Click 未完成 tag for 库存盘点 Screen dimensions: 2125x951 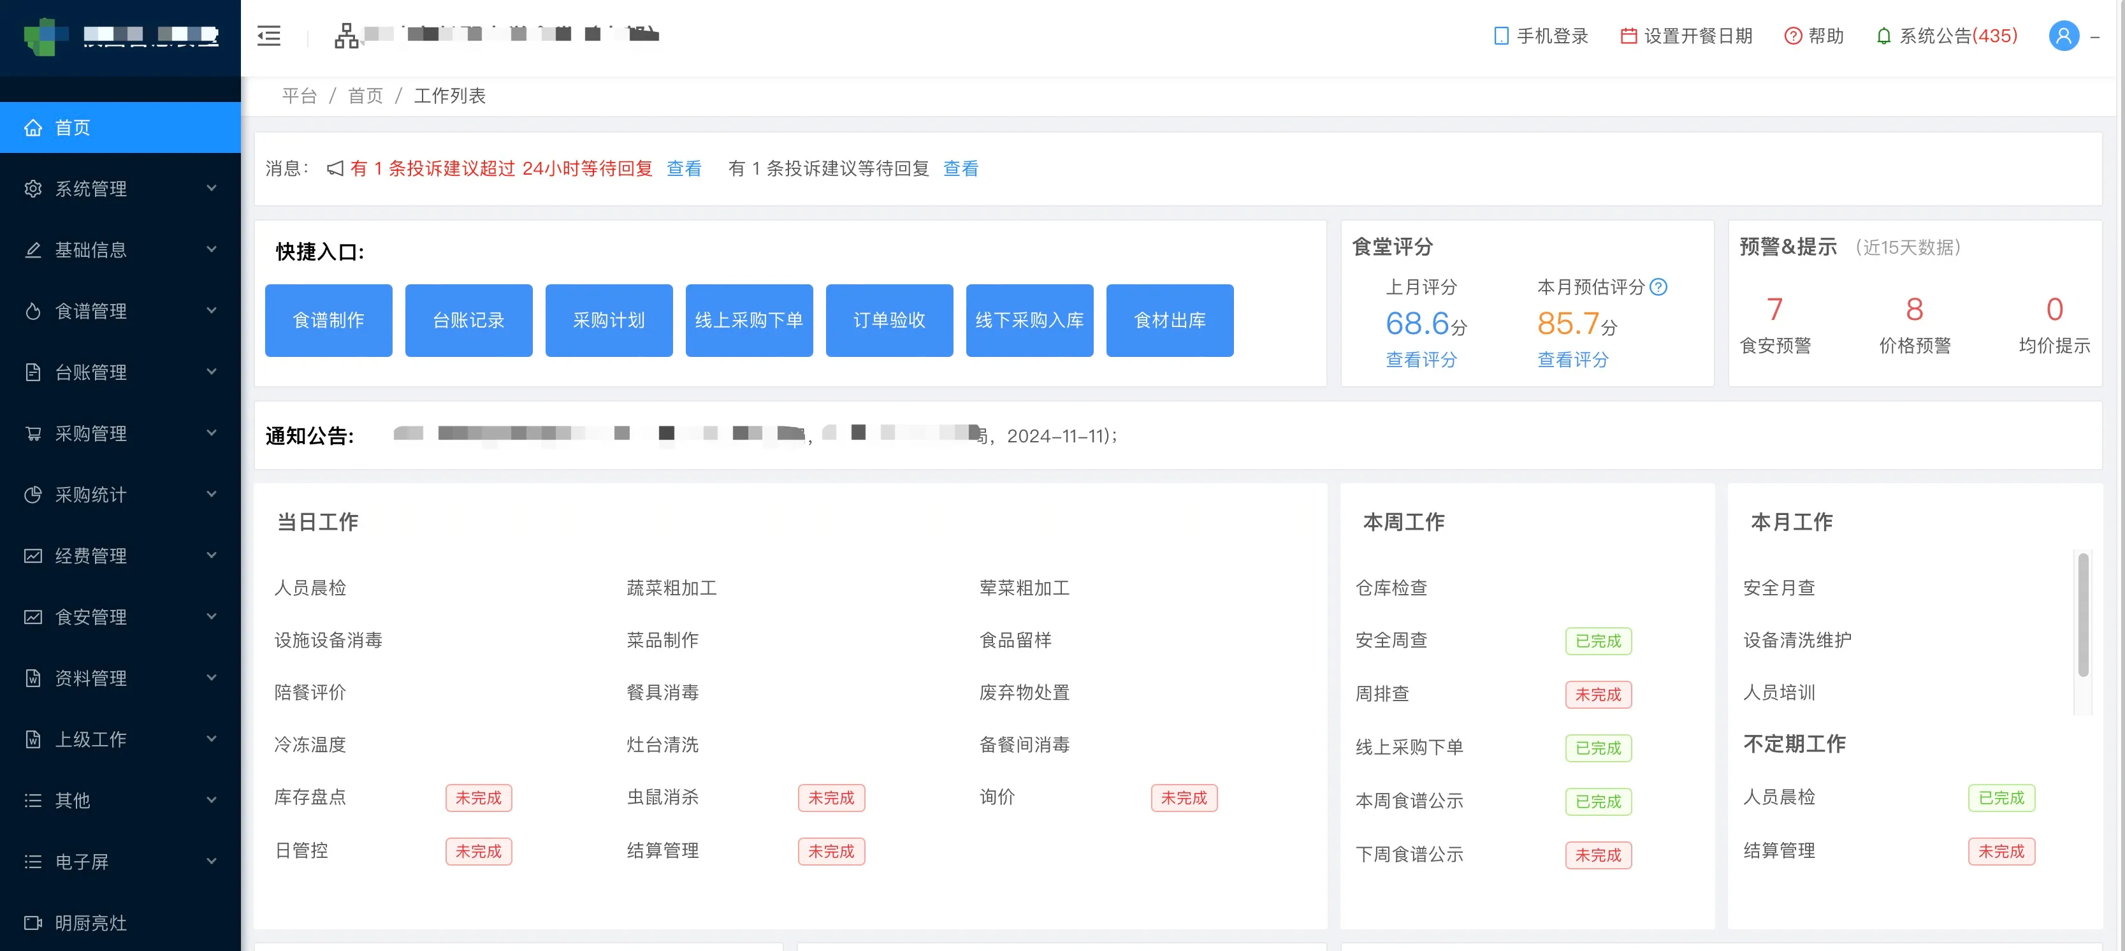(x=479, y=797)
